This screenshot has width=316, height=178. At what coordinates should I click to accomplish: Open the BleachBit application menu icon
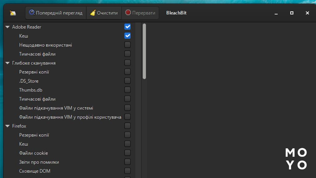[x=13, y=13]
